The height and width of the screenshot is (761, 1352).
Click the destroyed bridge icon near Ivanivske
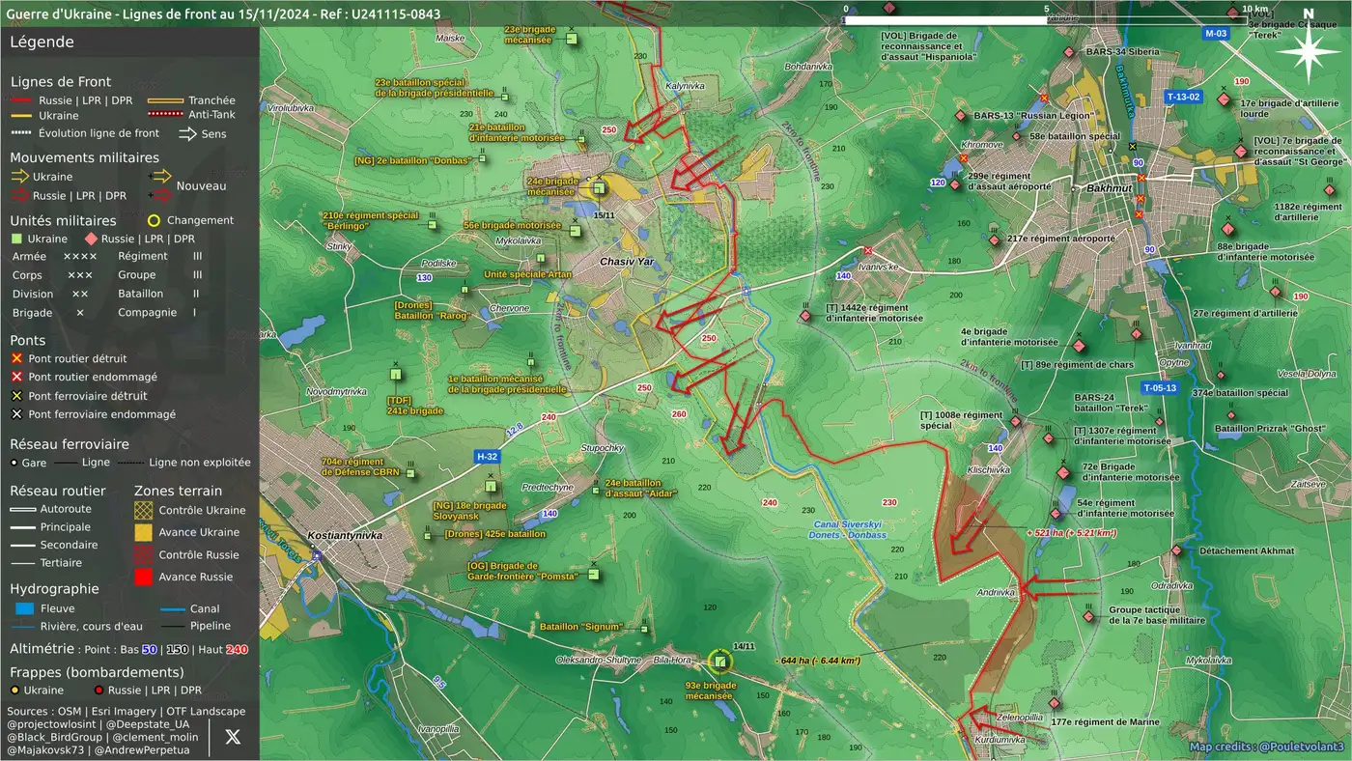point(868,251)
